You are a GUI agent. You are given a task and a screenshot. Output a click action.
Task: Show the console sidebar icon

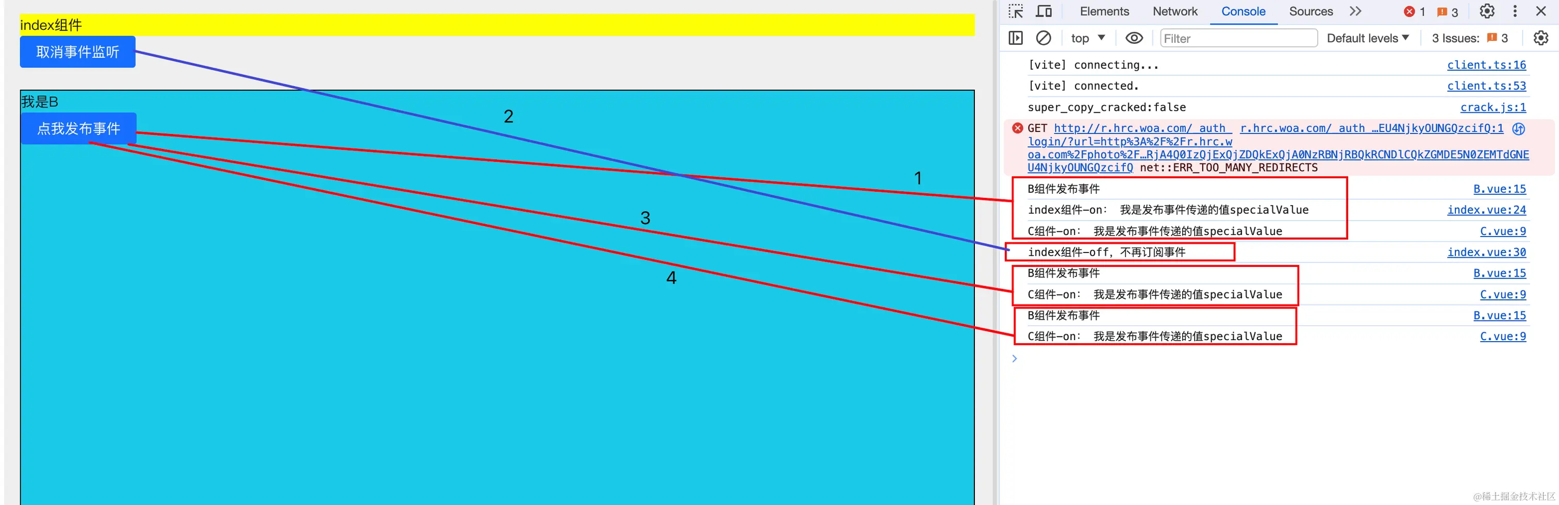click(x=1016, y=38)
